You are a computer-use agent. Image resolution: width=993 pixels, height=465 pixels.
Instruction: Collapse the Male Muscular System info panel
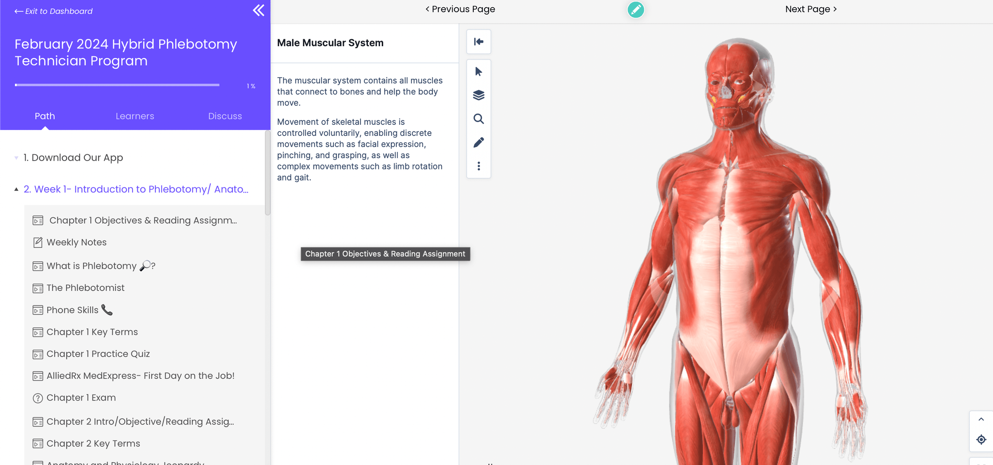click(x=479, y=42)
